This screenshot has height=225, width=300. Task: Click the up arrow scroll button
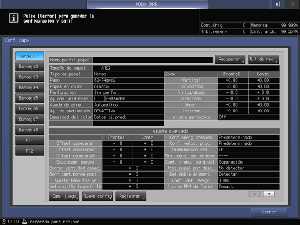pyautogui.click(x=254, y=194)
